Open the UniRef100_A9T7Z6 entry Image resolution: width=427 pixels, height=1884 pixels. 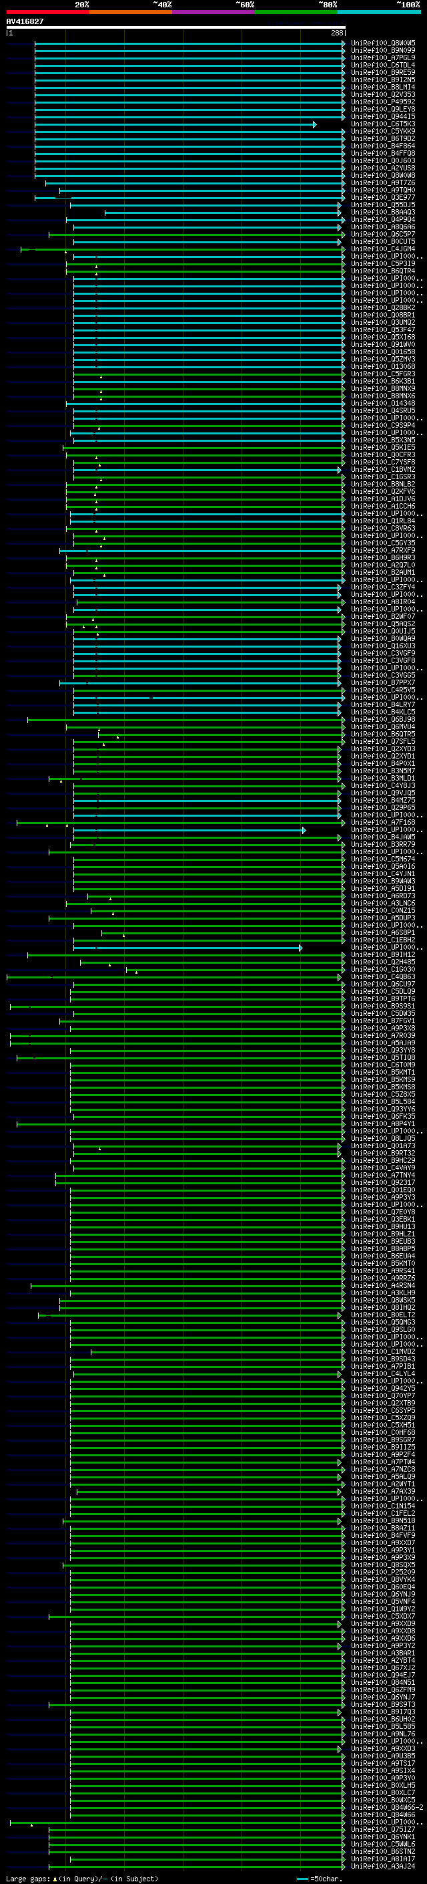tap(383, 183)
